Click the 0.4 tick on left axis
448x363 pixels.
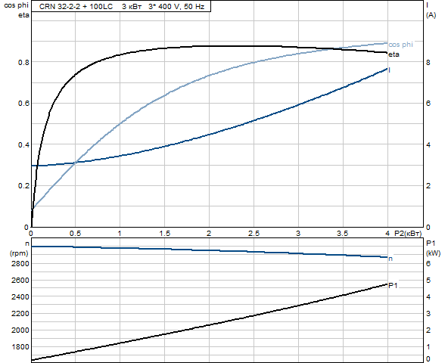(x=23, y=144)
